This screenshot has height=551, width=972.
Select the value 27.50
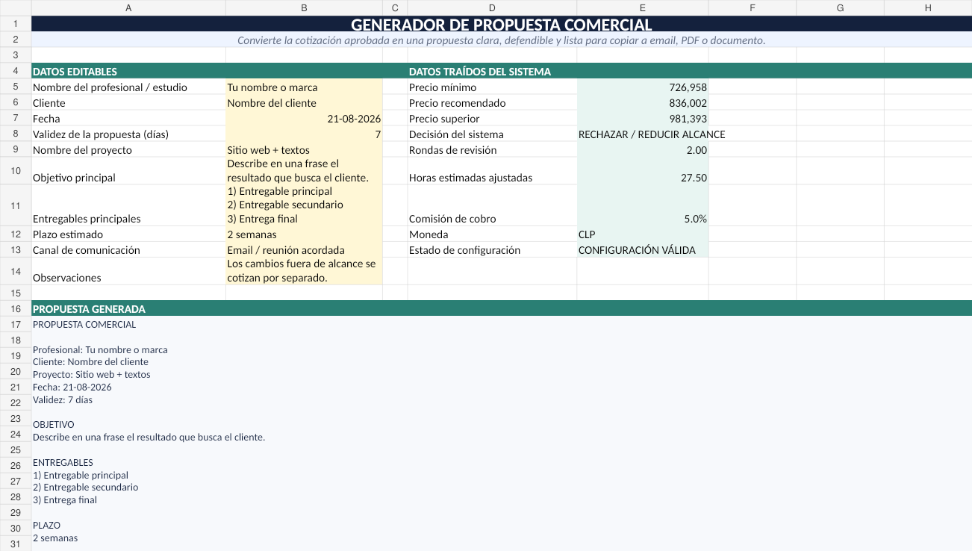tap(643, 171)
